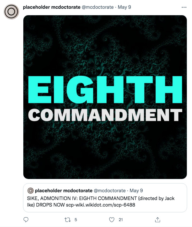Click the top @mcdoctorate handle
Viewport: 192px width, 227px height.
click(x=98, y=7)
